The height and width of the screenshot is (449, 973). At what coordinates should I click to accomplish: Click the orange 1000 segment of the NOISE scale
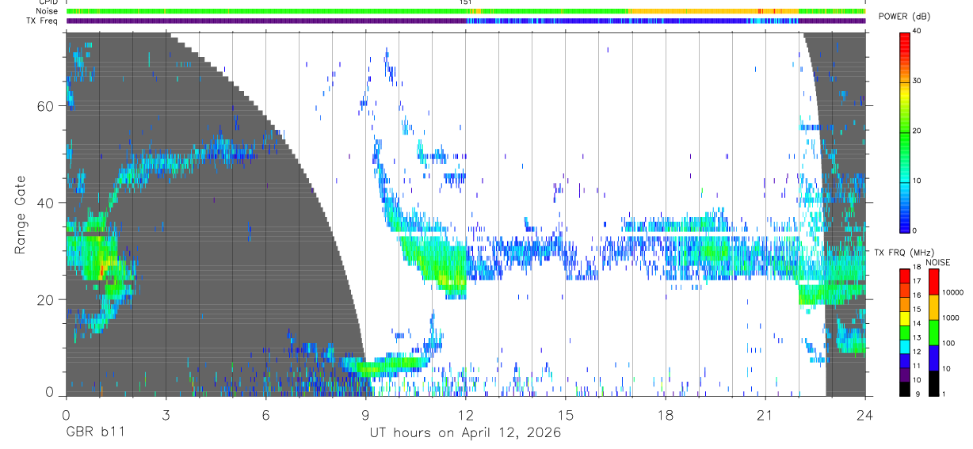[933, 306]
